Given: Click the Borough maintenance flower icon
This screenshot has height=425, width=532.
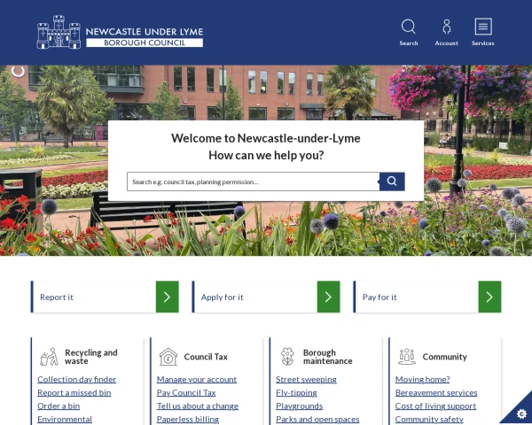Looking at the screenshot, I should (x=287, y=357).
